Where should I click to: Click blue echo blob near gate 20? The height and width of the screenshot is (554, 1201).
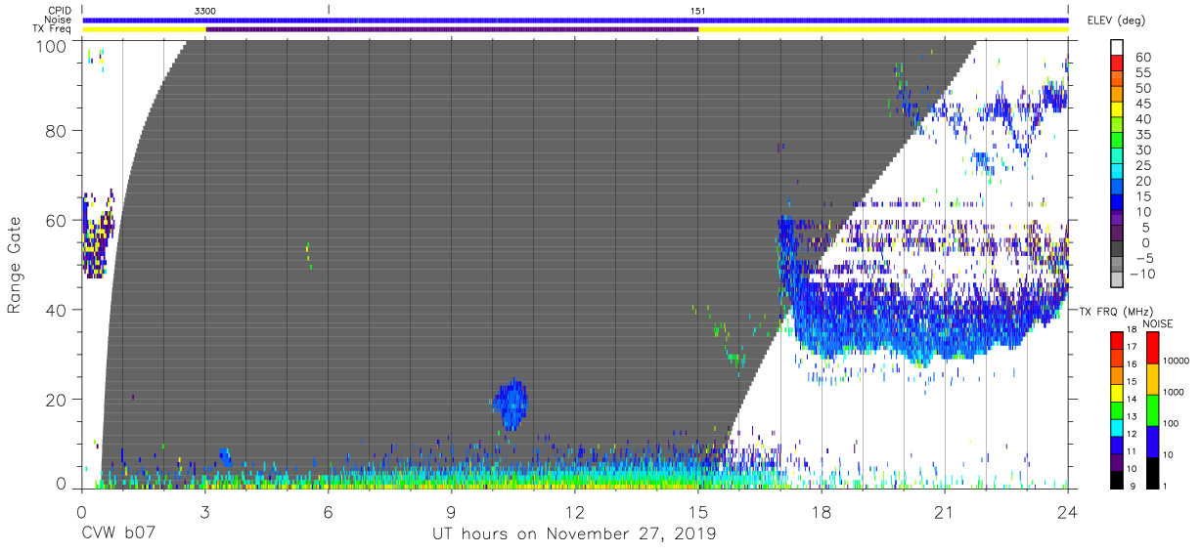511,403
